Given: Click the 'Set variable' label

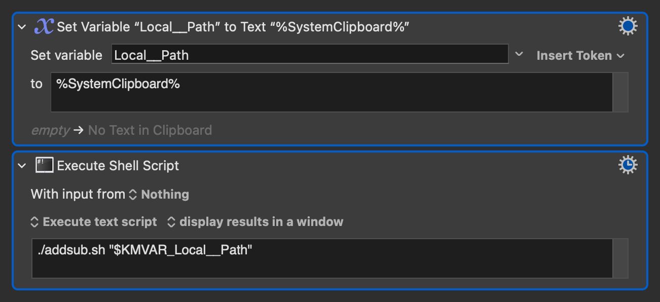Looking at the screenshot, I should click(x=66, y=55).
